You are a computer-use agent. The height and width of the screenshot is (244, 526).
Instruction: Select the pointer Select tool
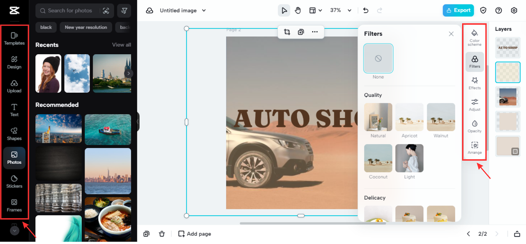[284, 11]
